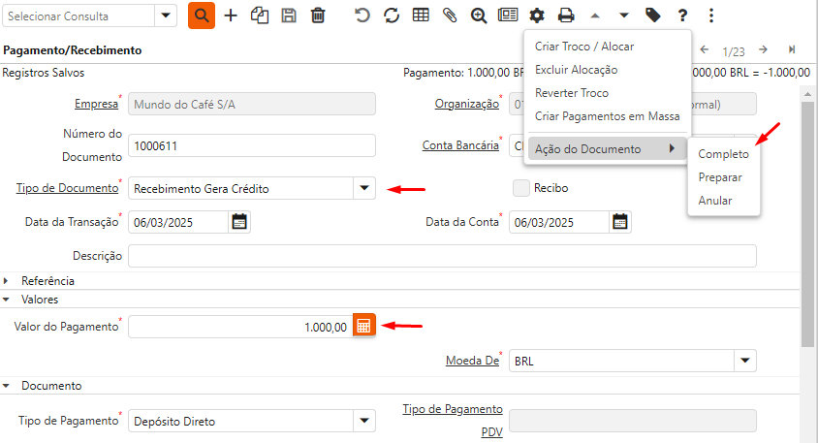Click the vertical scrollbar on the right
Image resolution: width=818 pixels, height=443 pixels.
click(808, 213)
